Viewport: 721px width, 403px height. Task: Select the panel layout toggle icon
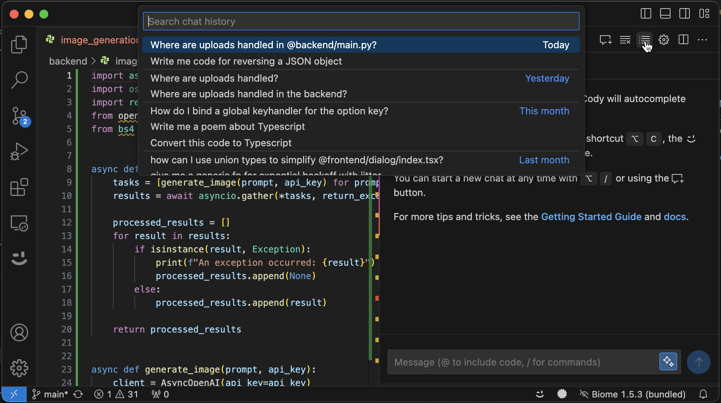click(665, 14)
